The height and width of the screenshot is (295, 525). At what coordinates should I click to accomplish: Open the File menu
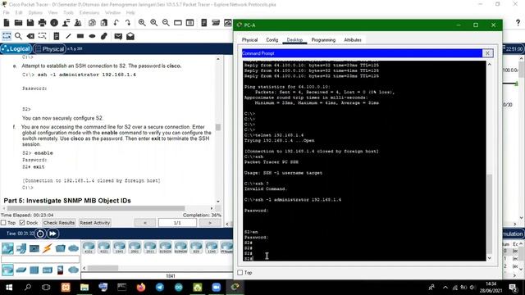pos(6,13)
